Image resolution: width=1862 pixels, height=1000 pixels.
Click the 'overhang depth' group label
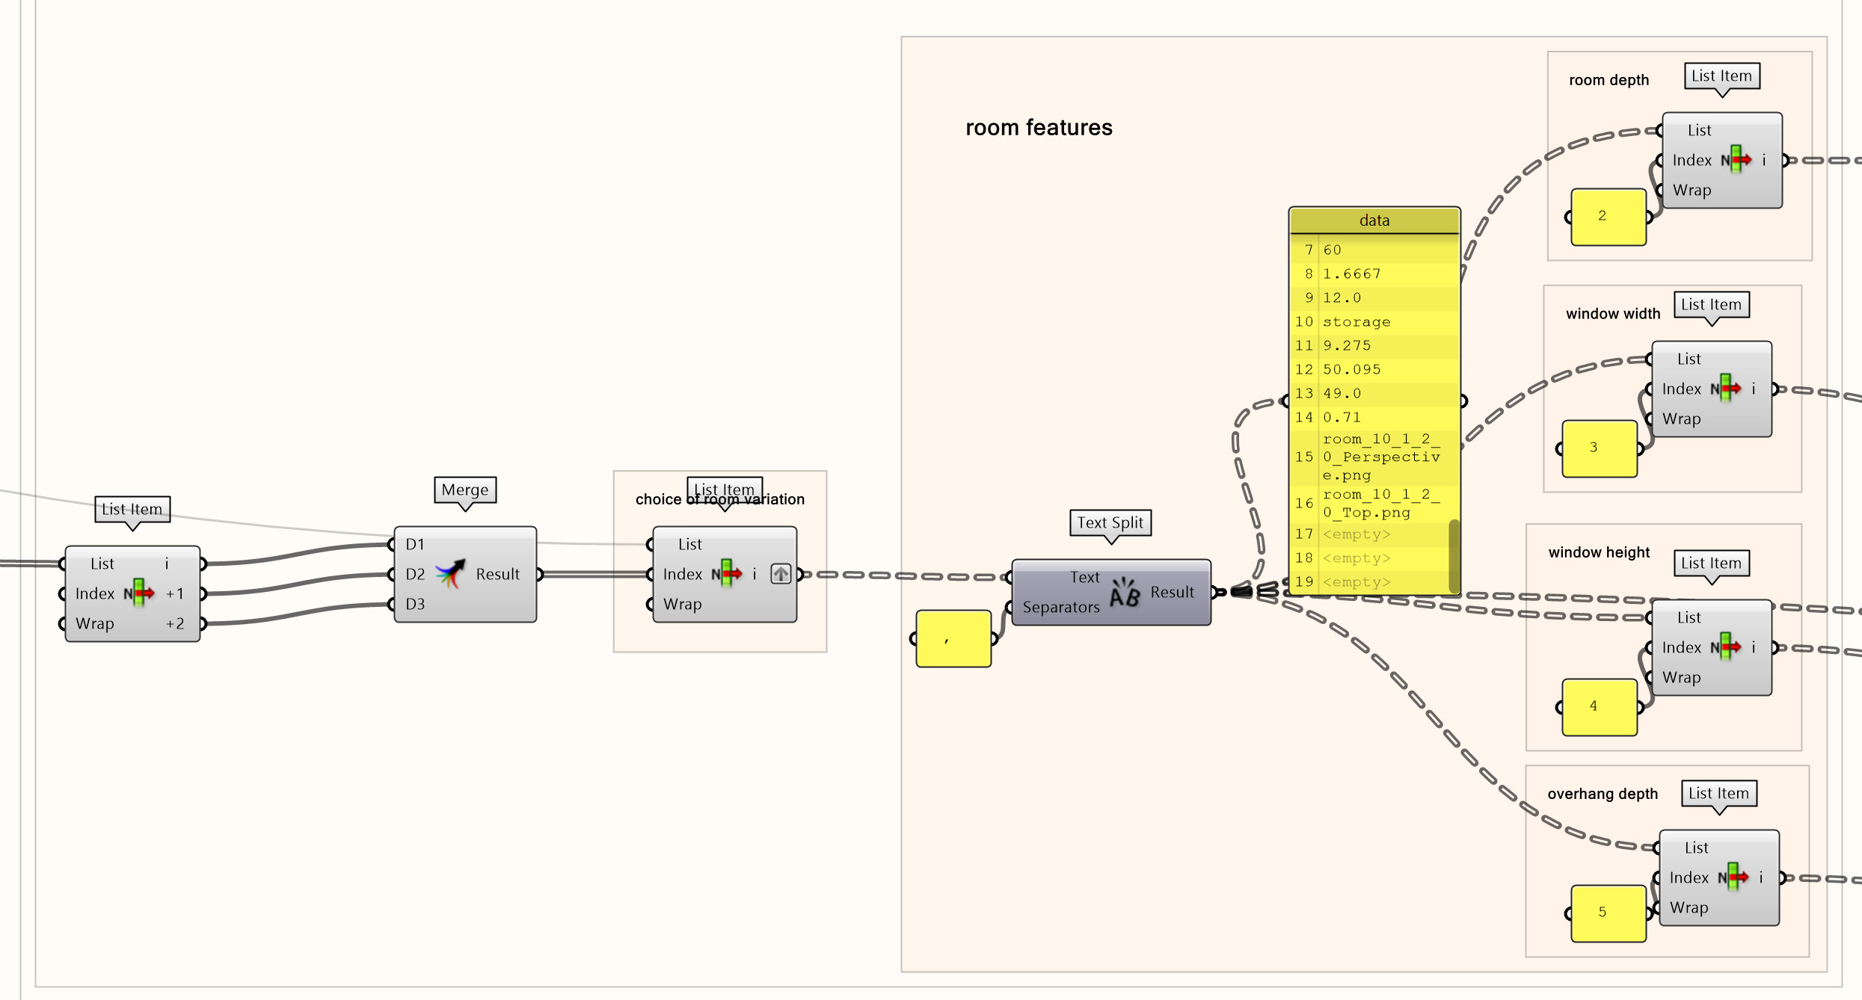coord(1603,794)
